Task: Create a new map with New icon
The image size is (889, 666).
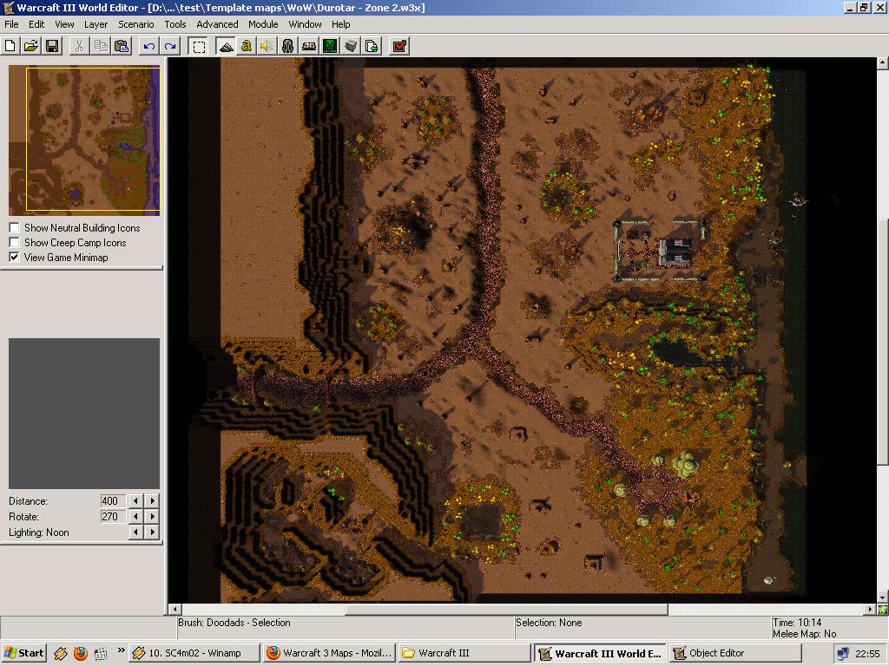Action: click(x=10, y=46)
